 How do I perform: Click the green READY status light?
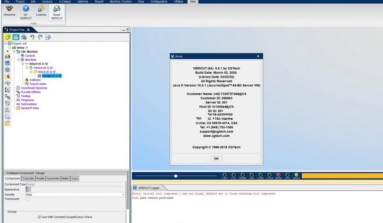coord(296,175)
